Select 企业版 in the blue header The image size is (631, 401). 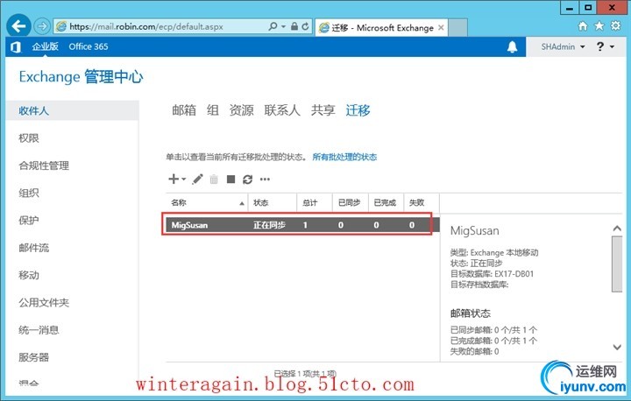[46, 46]
